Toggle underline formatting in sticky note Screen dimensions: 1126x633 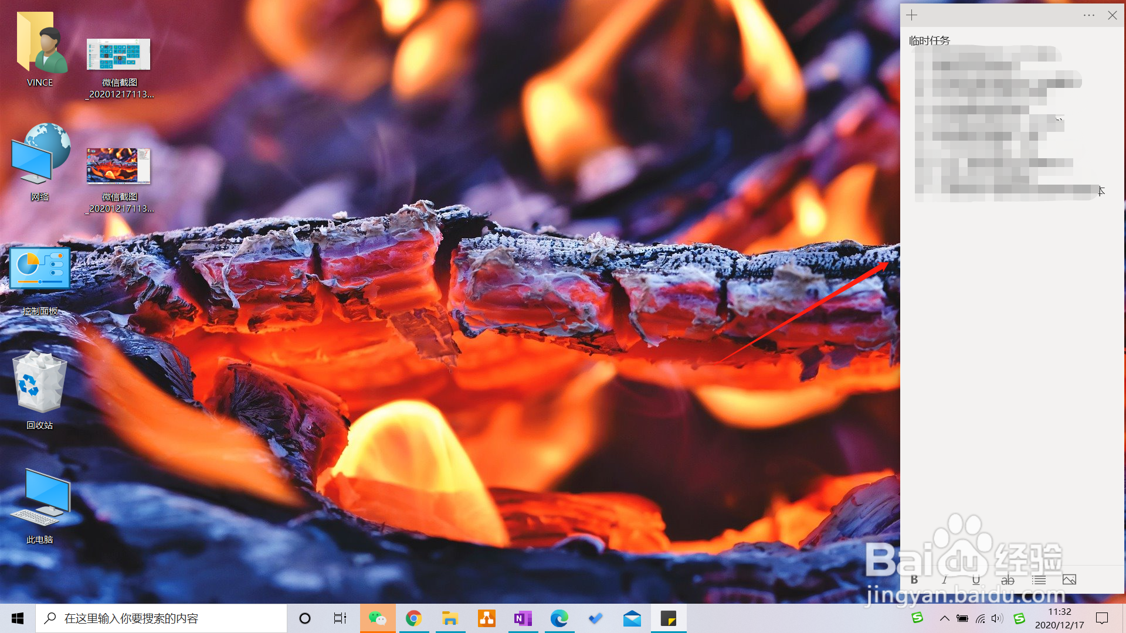976,580
